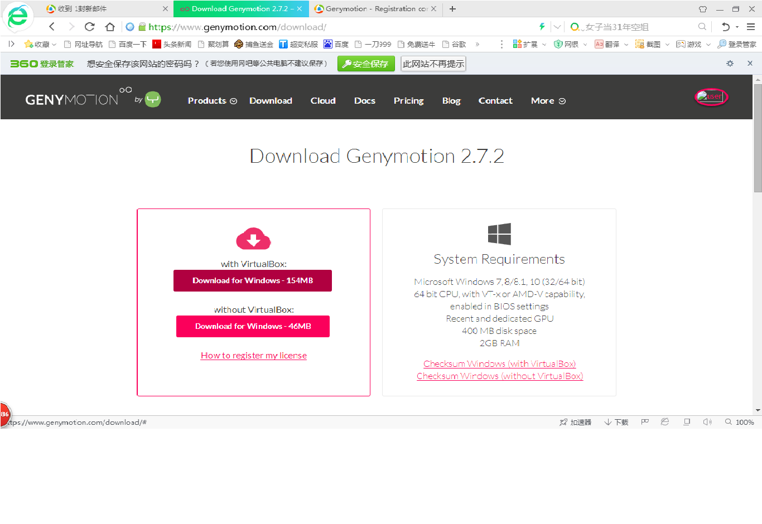Open 加速器 accelerator in status bar
Image resolution: width=762 pixels, height=524 pixels.
pos(575,422)
